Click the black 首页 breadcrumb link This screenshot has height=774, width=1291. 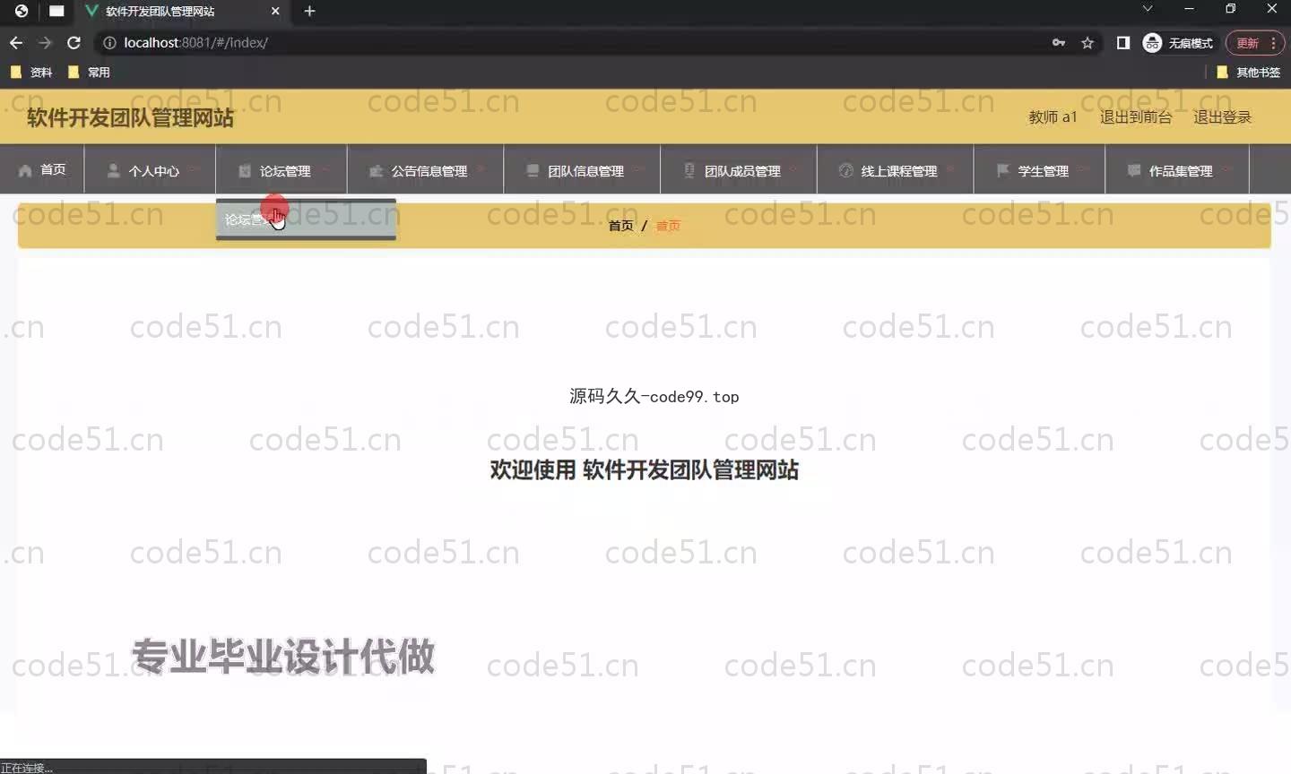620,226
